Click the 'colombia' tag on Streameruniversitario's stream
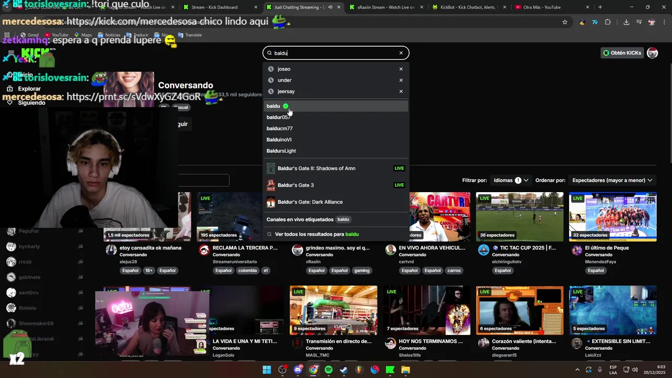This screenshot has height=378, width=672. coord(247,271)
